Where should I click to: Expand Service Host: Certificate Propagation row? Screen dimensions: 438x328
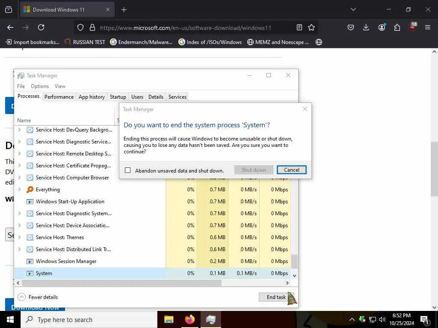point(19,166)
